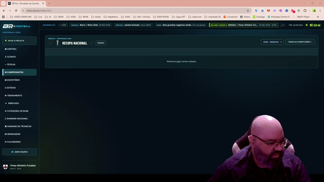The height and width of the screenshot is (182, 324).
Task: Open a new browser tab
Action: point(49,4)
